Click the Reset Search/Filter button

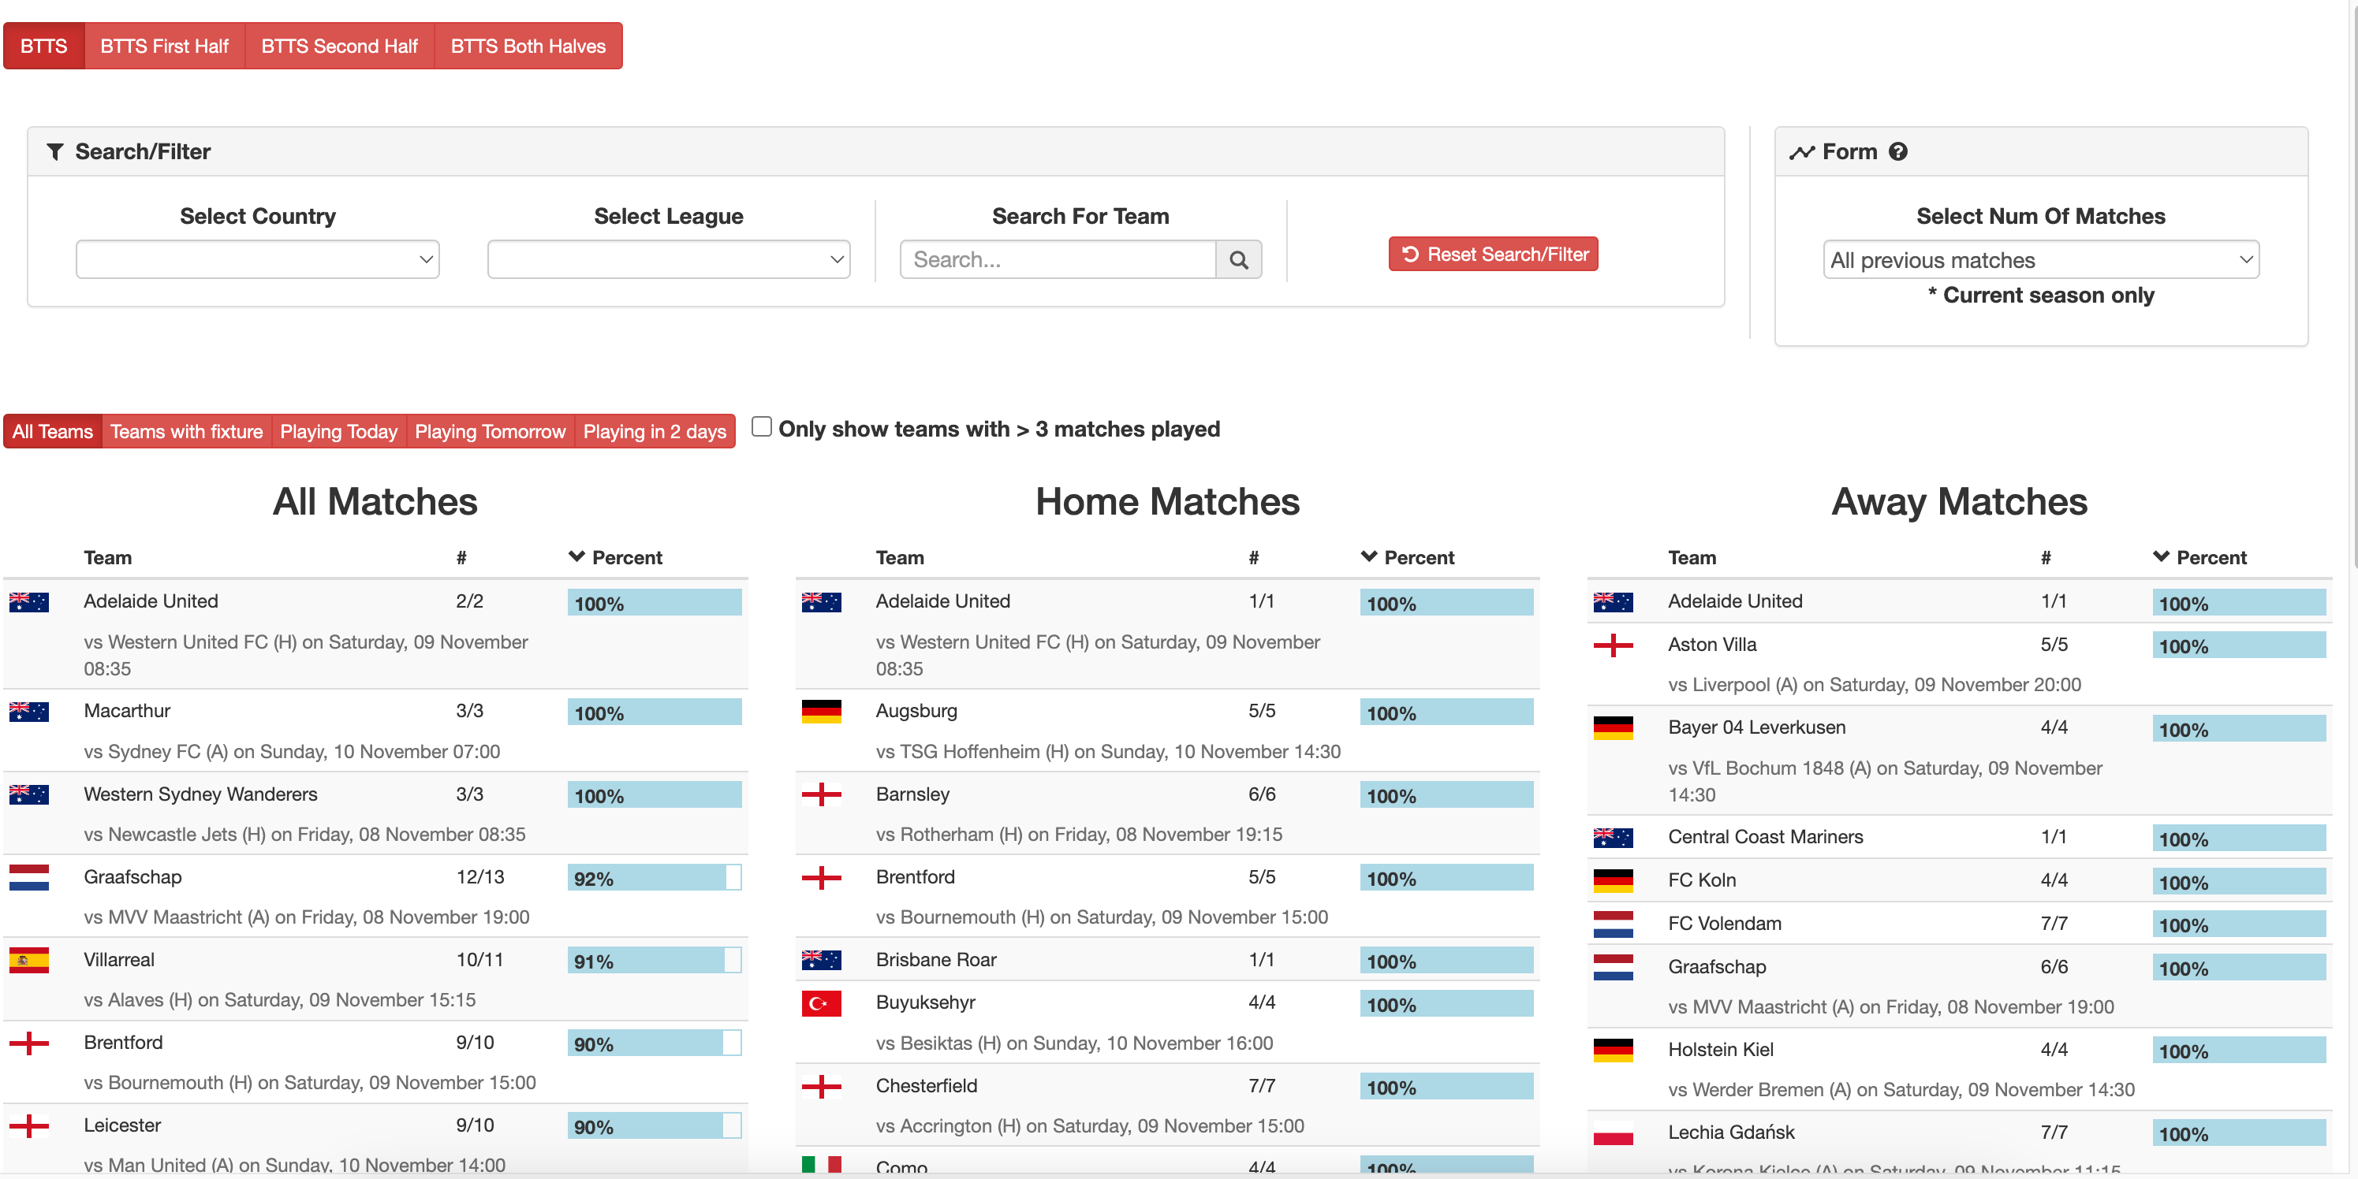tap(1493, 255)
